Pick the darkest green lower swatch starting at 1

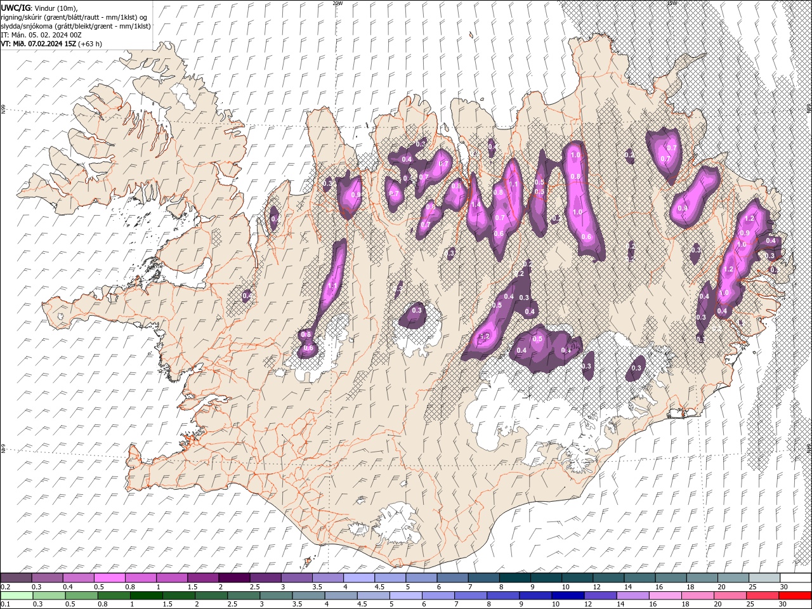146,596
